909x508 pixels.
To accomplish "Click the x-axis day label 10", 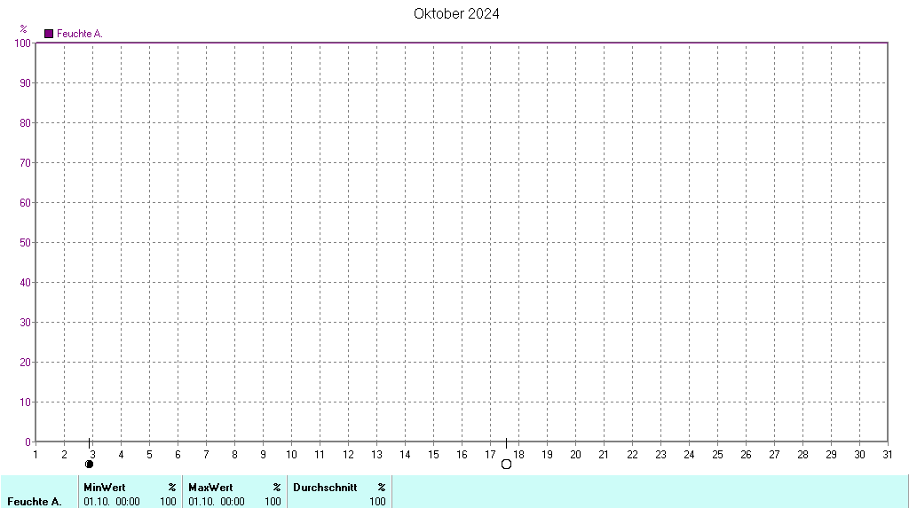I will pyautogui.click(x=291, y=455).
